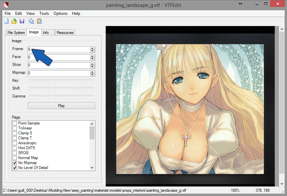Switch to the File System tab
287x196 pixels.
16,33
